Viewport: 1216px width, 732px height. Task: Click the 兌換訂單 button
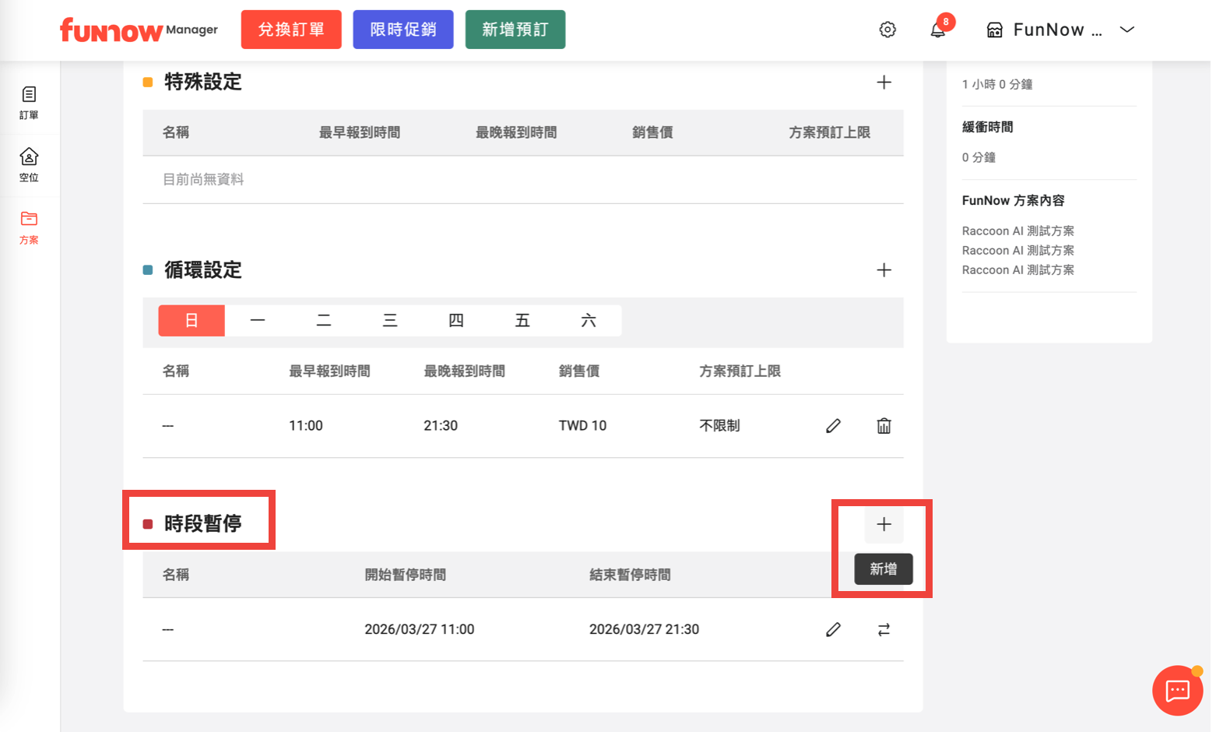tap(291, 30)
